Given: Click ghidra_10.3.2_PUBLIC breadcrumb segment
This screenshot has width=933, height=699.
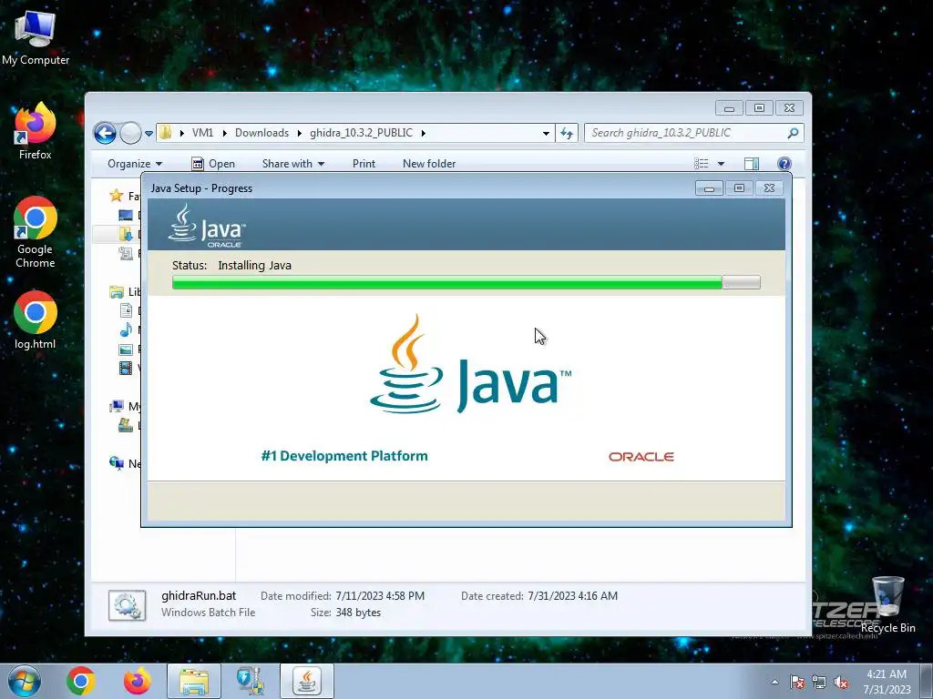Looking at the screenshot, I should (x=361, y=133).
